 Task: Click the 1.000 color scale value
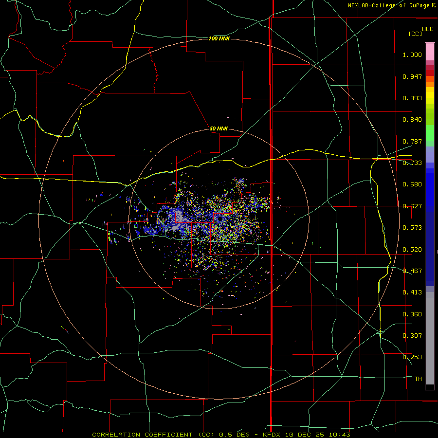[x=412, y=55]
